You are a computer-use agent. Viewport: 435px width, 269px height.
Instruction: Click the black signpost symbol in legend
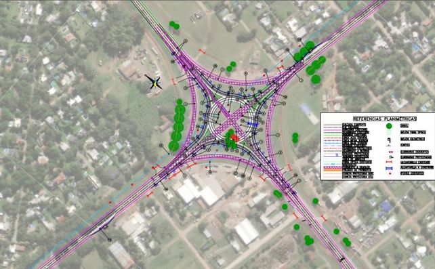389,140
